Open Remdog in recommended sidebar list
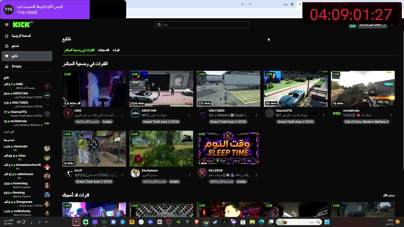 point(27,194)
